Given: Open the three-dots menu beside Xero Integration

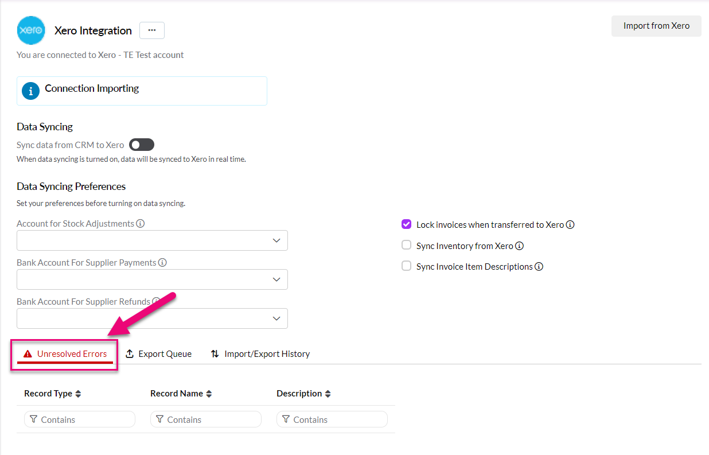Looking at the screenshot, I should pos(152,30).
